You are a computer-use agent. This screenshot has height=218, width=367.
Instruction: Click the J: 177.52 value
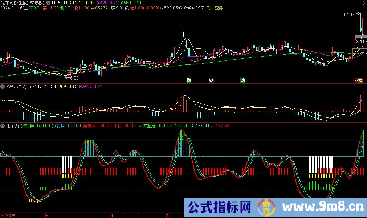(220, 126)
